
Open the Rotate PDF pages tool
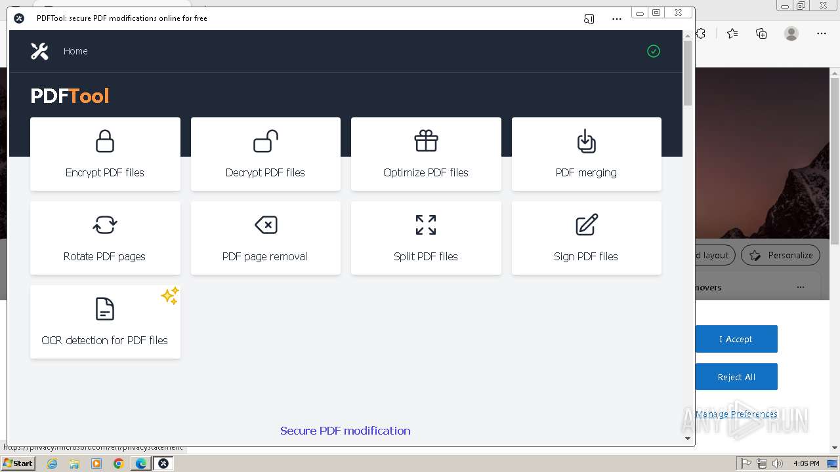(x=105, y=238)
